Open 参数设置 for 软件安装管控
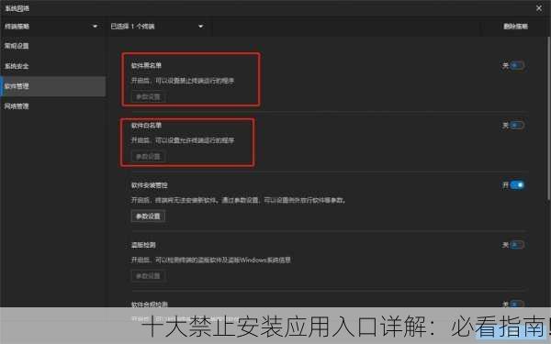Viewport: 551px width, 344px height. (148, 216)
